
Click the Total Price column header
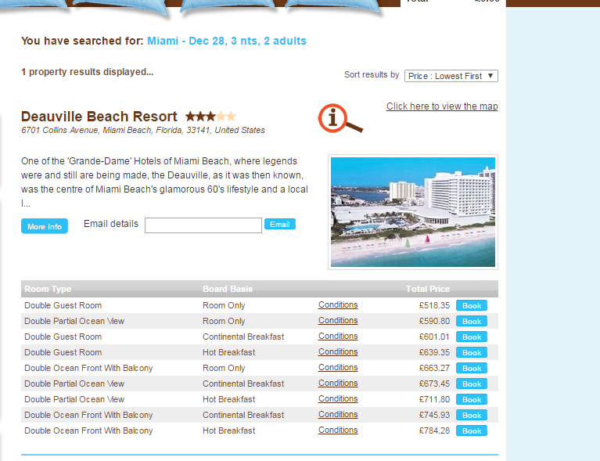click(x=428, y=289)
